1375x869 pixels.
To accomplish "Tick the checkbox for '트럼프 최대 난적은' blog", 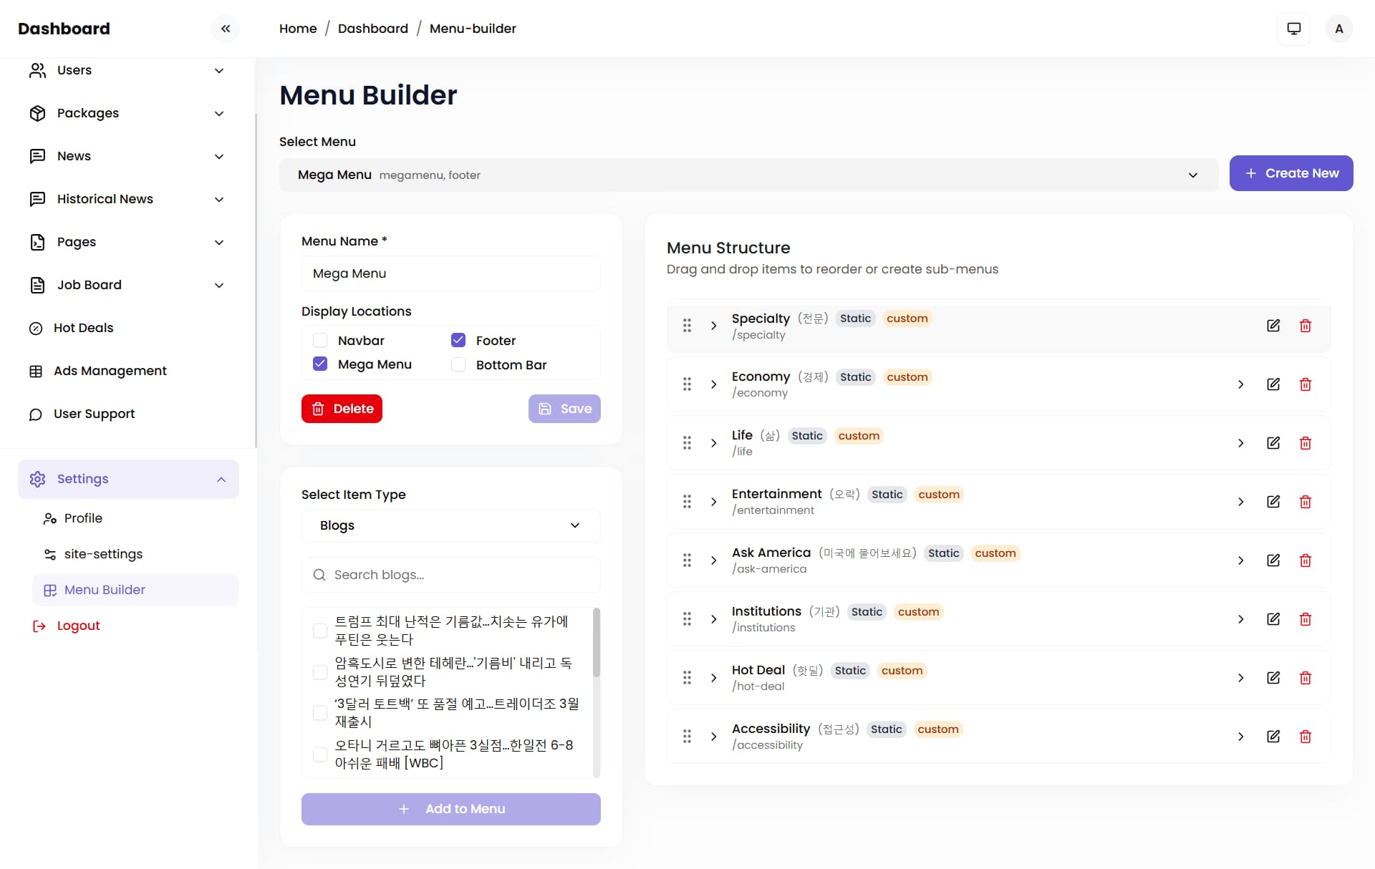I will coord(320,631).
